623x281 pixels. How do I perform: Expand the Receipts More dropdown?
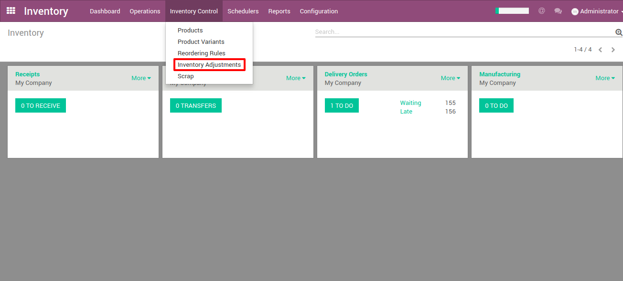(x=141, y=78)
